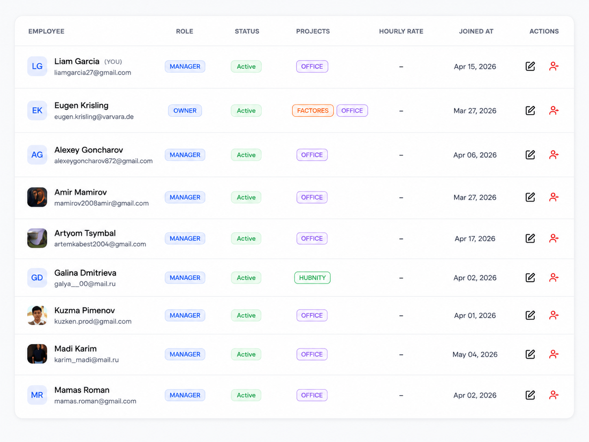The image size is (589, 442).
Task: Open Madi Karim's profile photo
Action: 37,354
